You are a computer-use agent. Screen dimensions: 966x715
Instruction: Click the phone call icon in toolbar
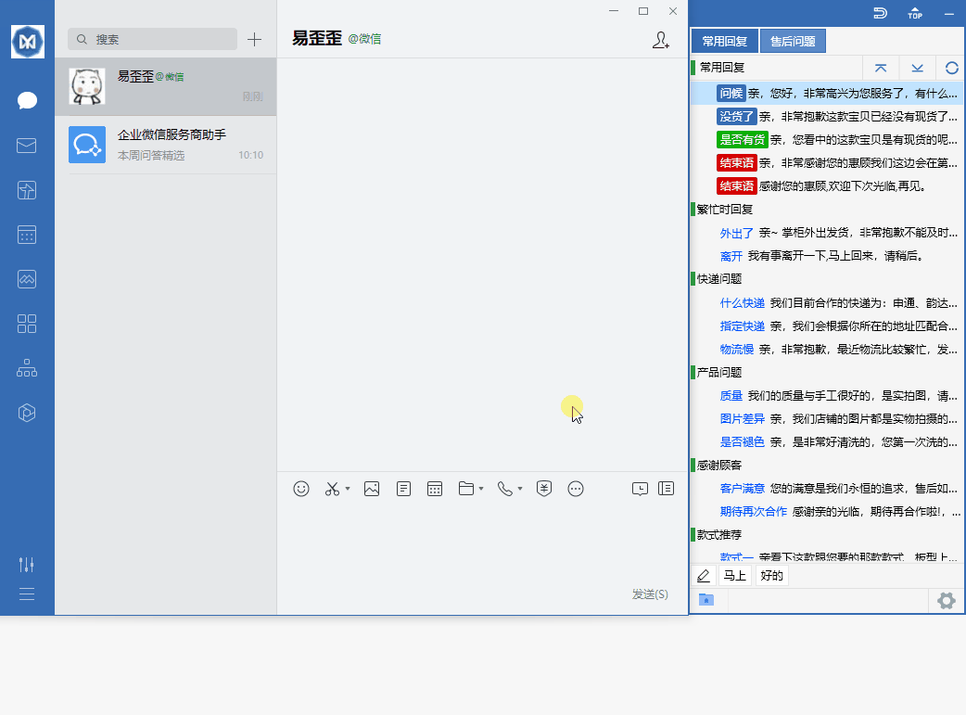[504, 488]
